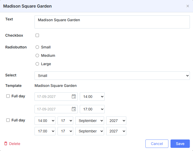The width and height of the screenshot is (193, 151).
Task: Open calendar picker for the start date
Action: 74,97
